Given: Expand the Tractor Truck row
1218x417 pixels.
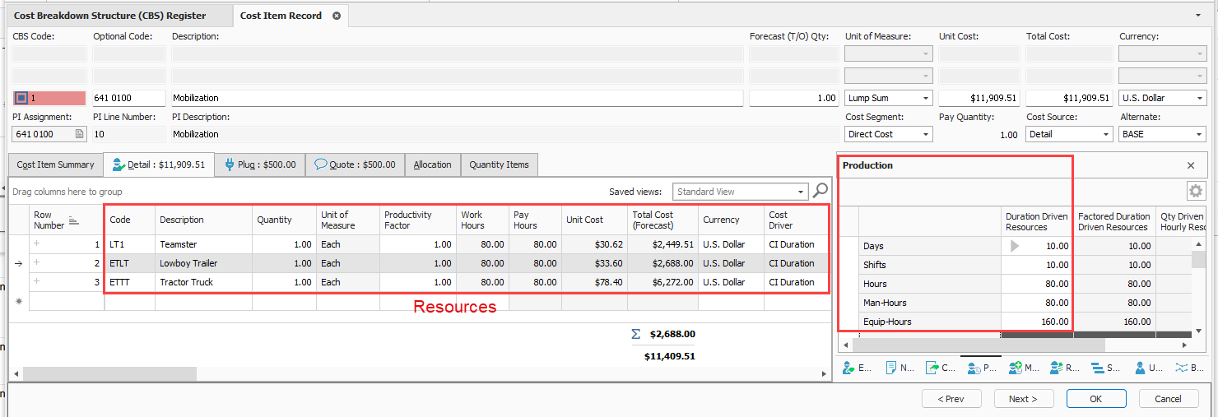Looking at the screenshot, I should coord(36,282).
